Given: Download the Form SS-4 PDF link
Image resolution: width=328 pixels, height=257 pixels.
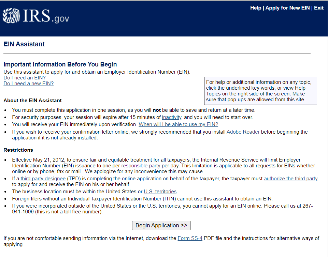Looking at the screenshot, I should (190, 238).
